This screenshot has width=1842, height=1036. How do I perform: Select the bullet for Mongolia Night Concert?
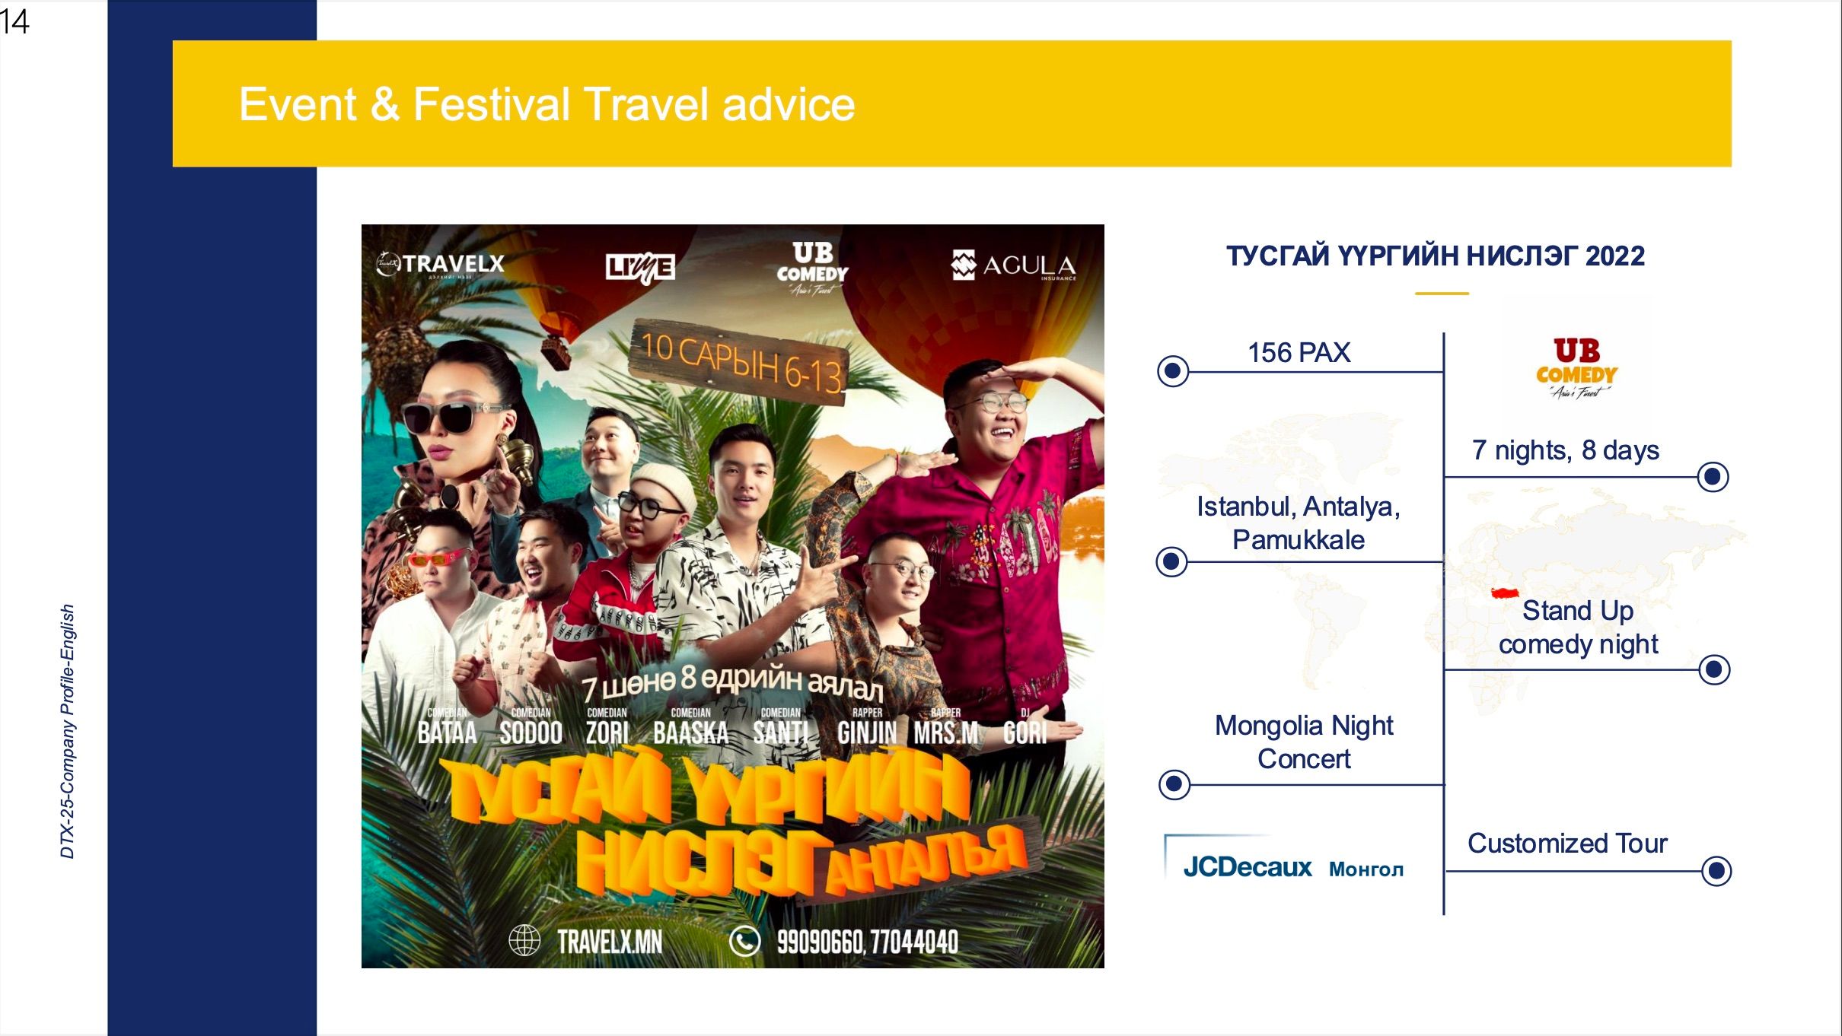click(x=1174, y=783)
